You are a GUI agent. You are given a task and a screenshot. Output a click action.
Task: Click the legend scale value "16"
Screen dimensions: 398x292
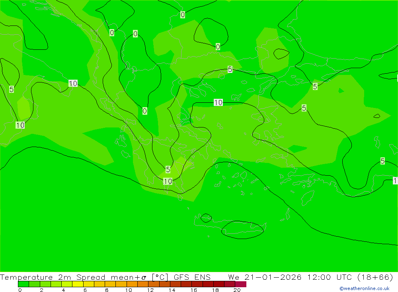[x=194, y=290]
